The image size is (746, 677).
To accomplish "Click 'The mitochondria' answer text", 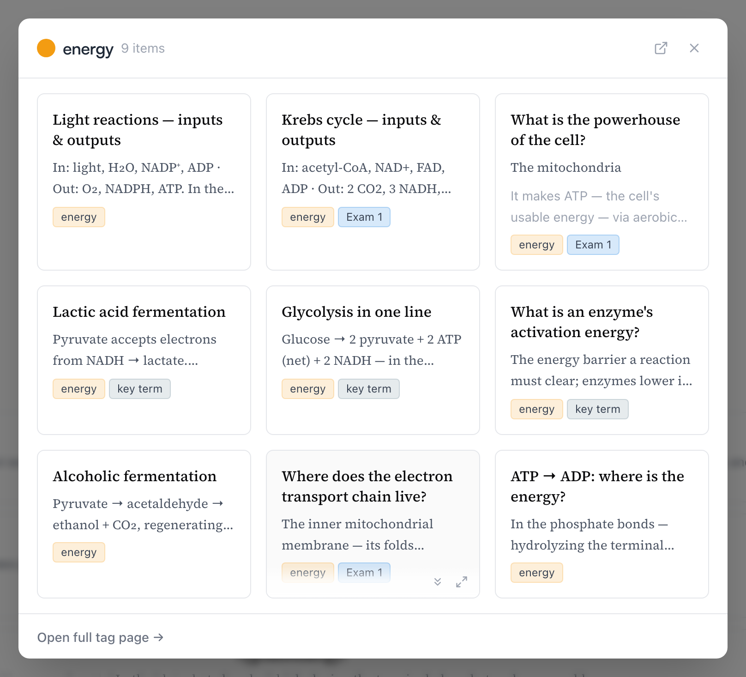I will tap(566, 167).
